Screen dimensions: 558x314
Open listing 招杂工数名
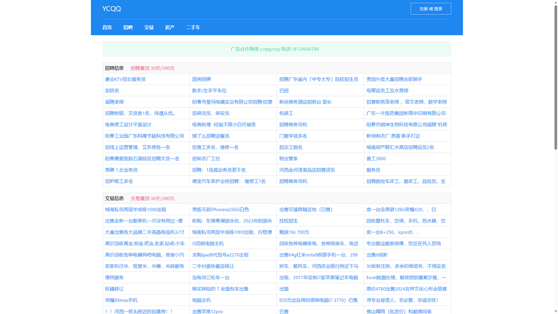coord(291,147)
